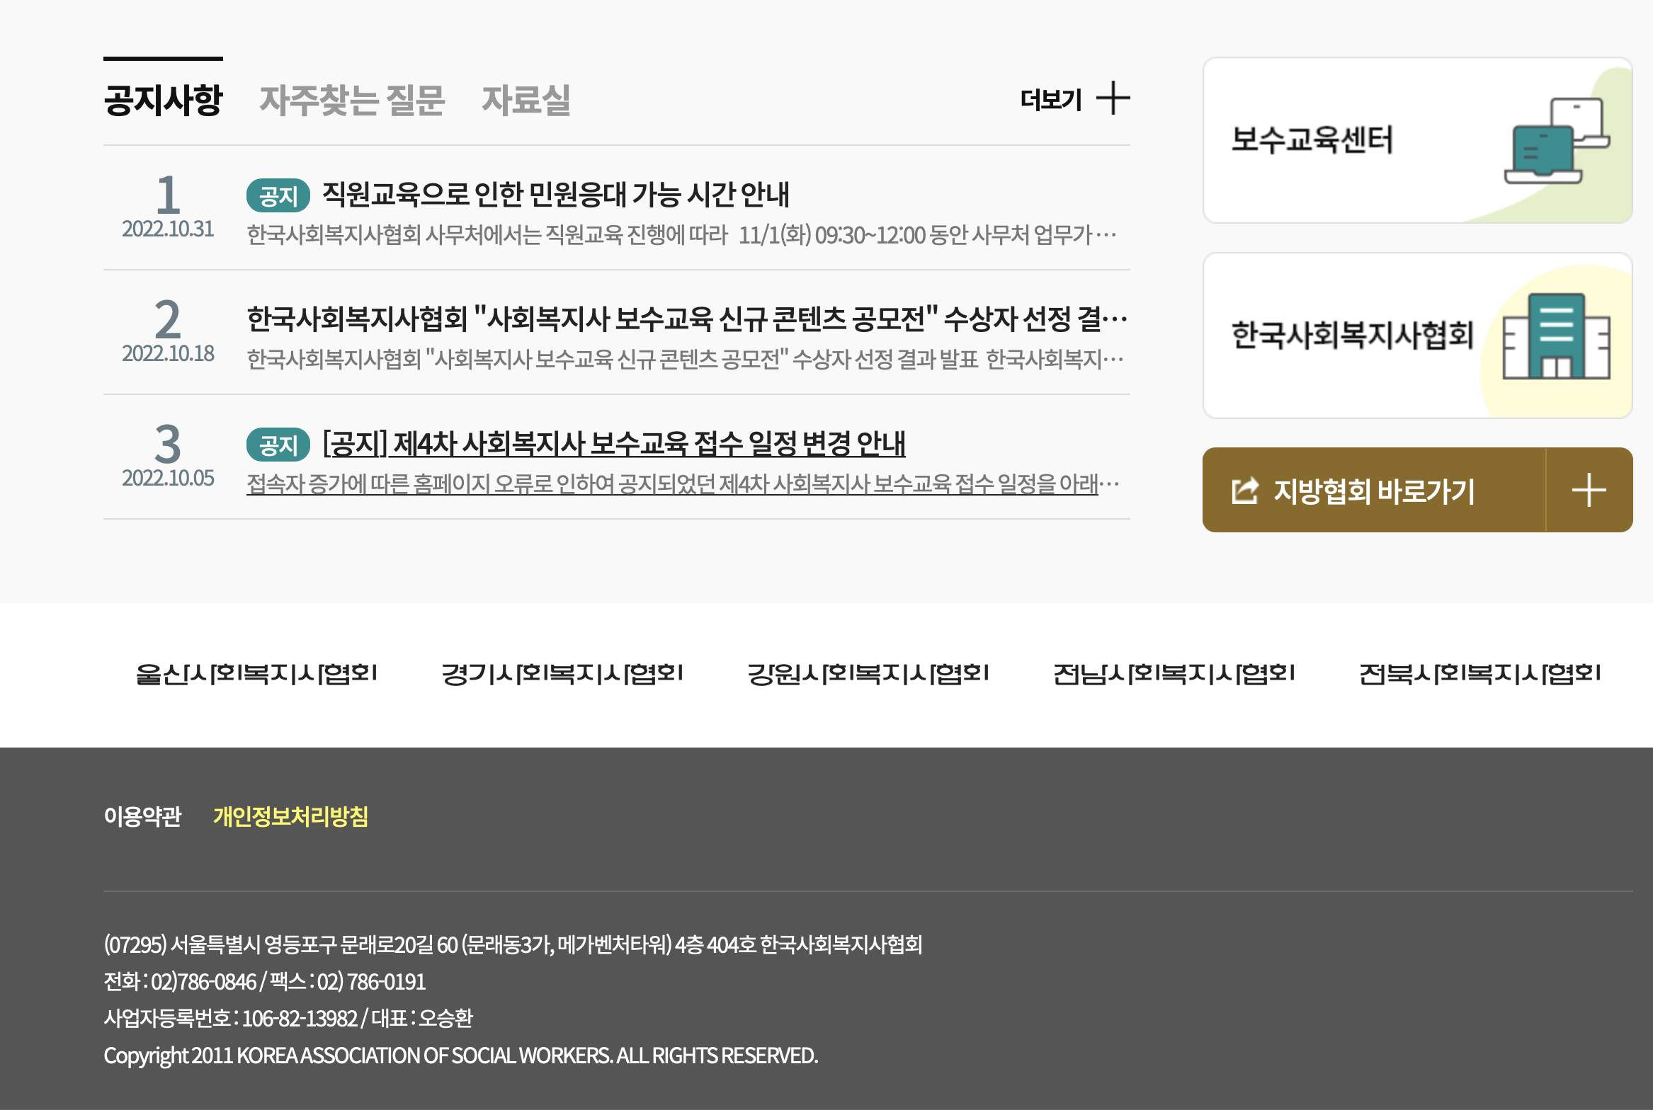
Task: Click the 공지 badge on first notice
Action: (x=278, y=195)
